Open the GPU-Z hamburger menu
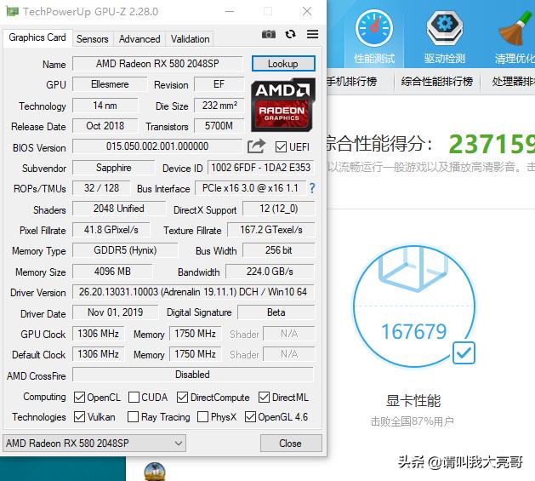 312,34
